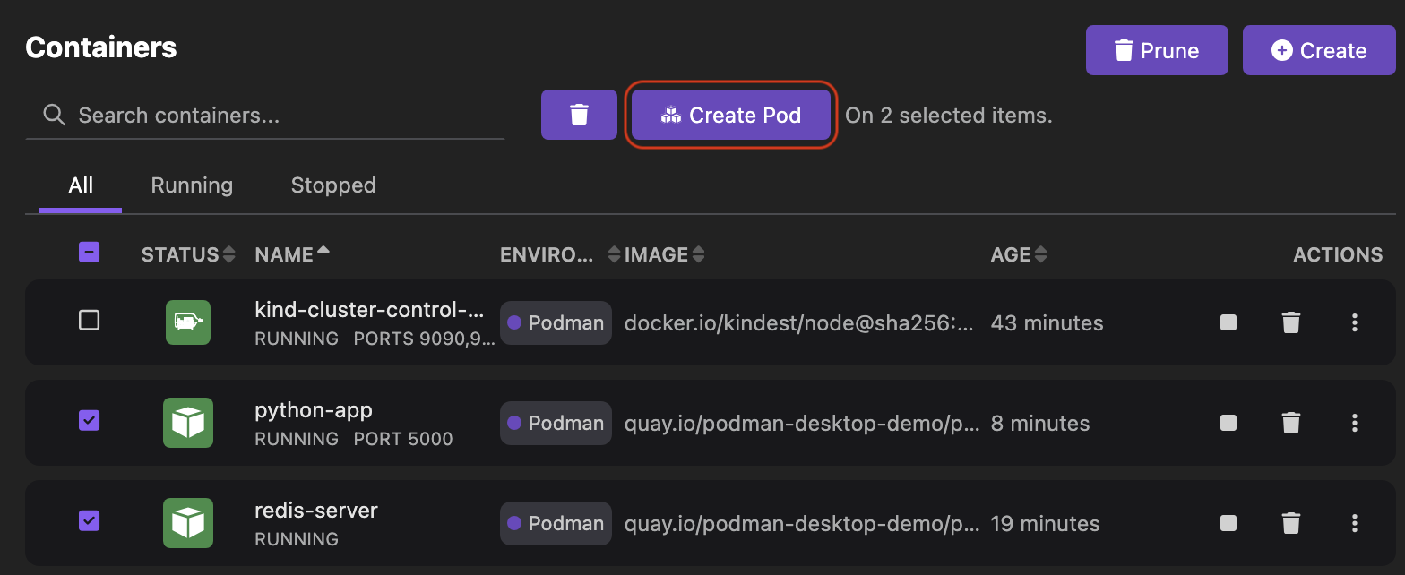Check the kind-cluster-control container checkbox
The image size is (1405, 575).
tap(89, 320)
